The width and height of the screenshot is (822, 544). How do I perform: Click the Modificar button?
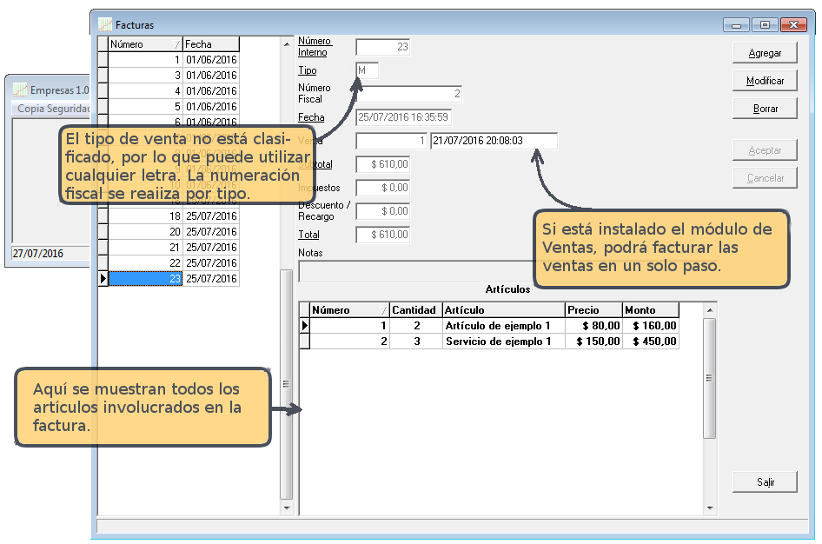coord(765,81)
